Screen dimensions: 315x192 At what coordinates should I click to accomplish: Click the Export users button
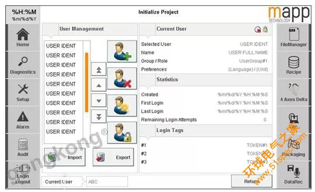[113, 157]
